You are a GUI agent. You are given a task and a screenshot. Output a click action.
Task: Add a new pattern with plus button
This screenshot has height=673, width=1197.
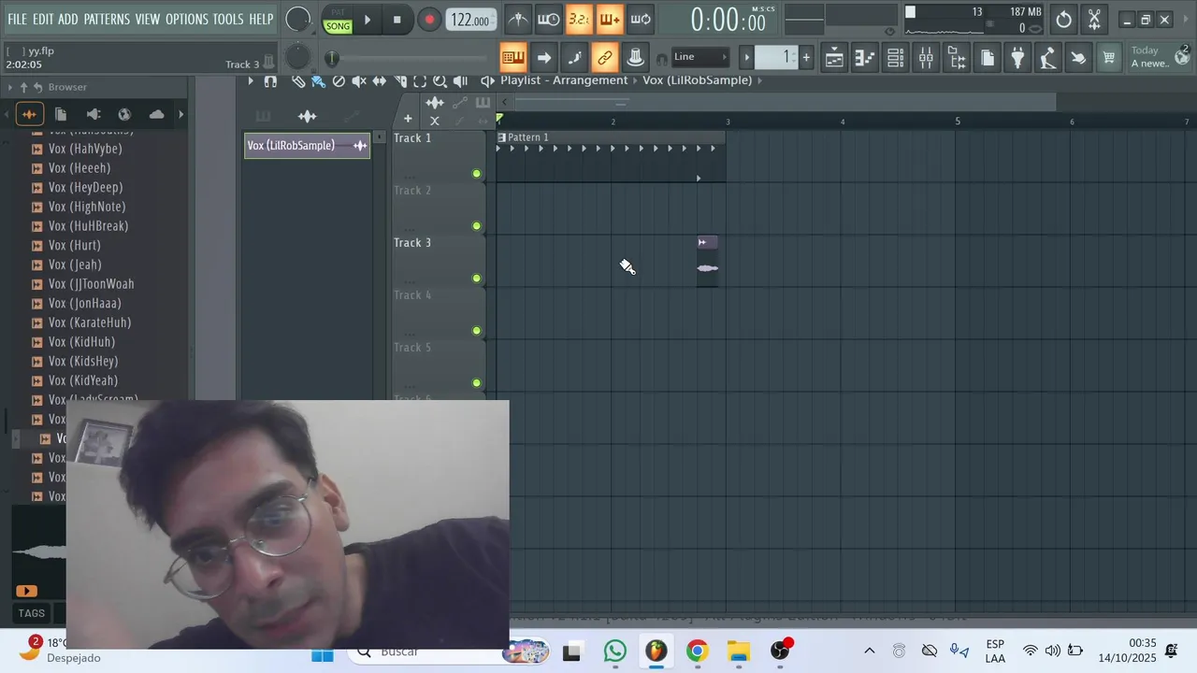click(x=806, y=58)
